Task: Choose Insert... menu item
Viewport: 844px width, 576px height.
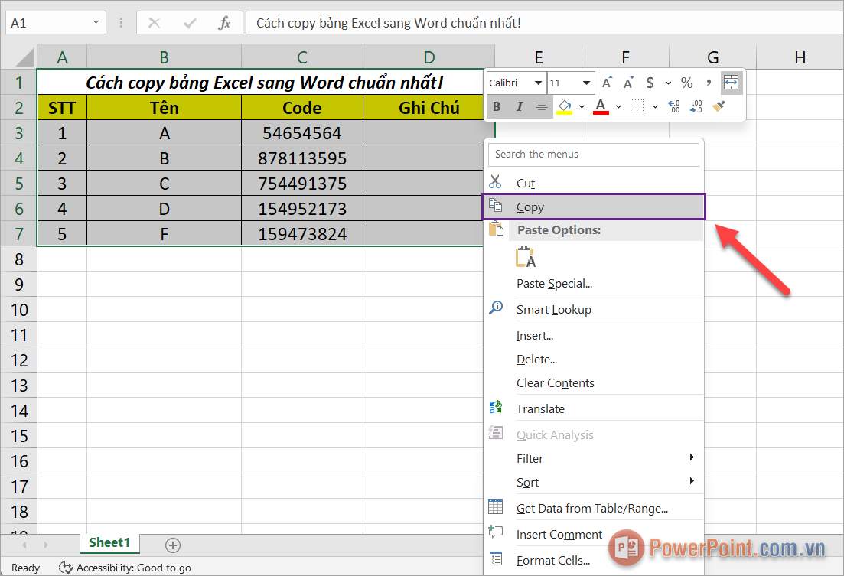Action: point(594,335)
